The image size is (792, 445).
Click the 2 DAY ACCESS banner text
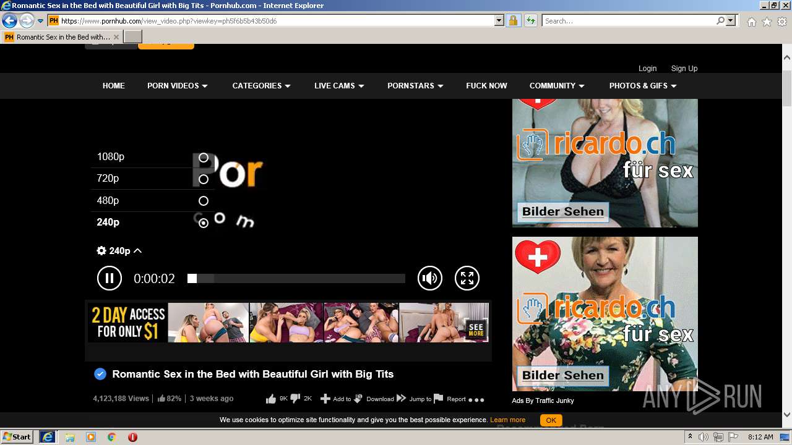pos(128,323)
